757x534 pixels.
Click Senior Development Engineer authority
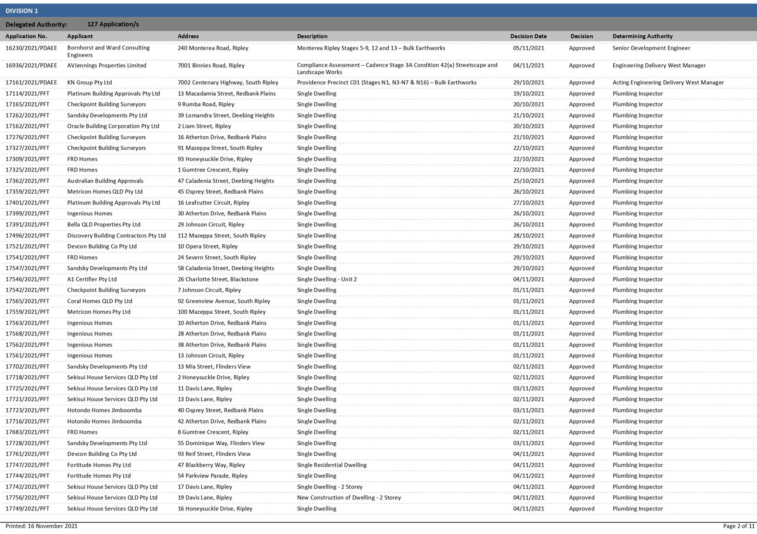click(651, 48)
